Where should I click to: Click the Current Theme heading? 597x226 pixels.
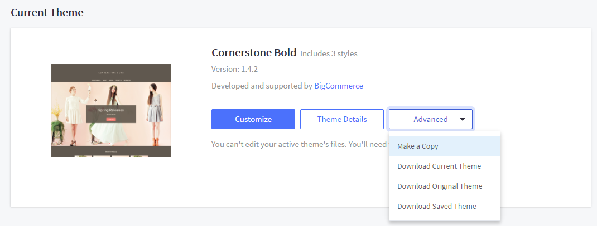[47, 12]
